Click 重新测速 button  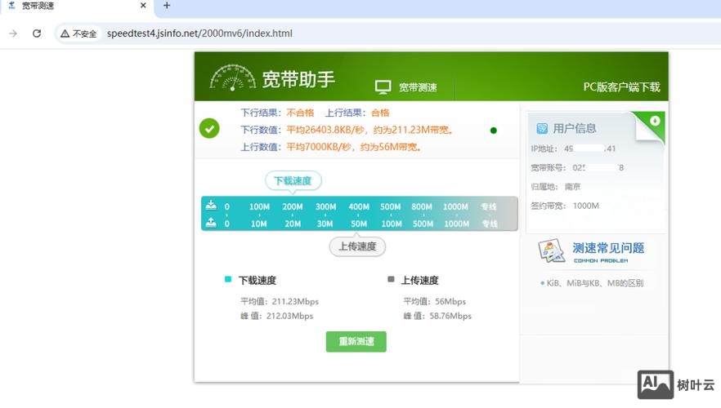tap(356, 341)
